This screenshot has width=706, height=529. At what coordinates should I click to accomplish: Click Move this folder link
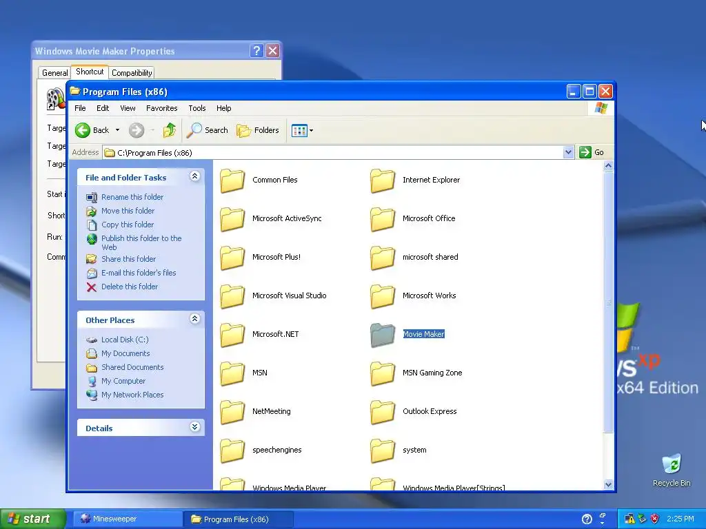point(128,211)
